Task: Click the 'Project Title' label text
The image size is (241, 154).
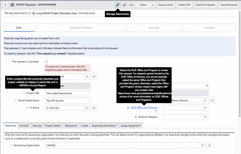Action: 33,93
